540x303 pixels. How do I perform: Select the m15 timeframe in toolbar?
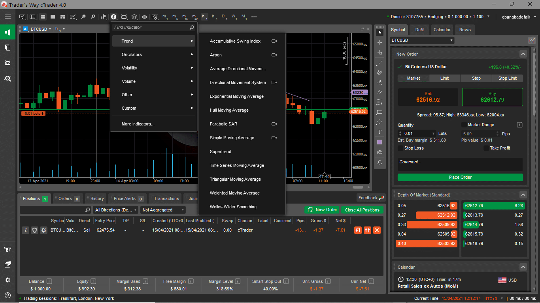click(x=185, y=17)
